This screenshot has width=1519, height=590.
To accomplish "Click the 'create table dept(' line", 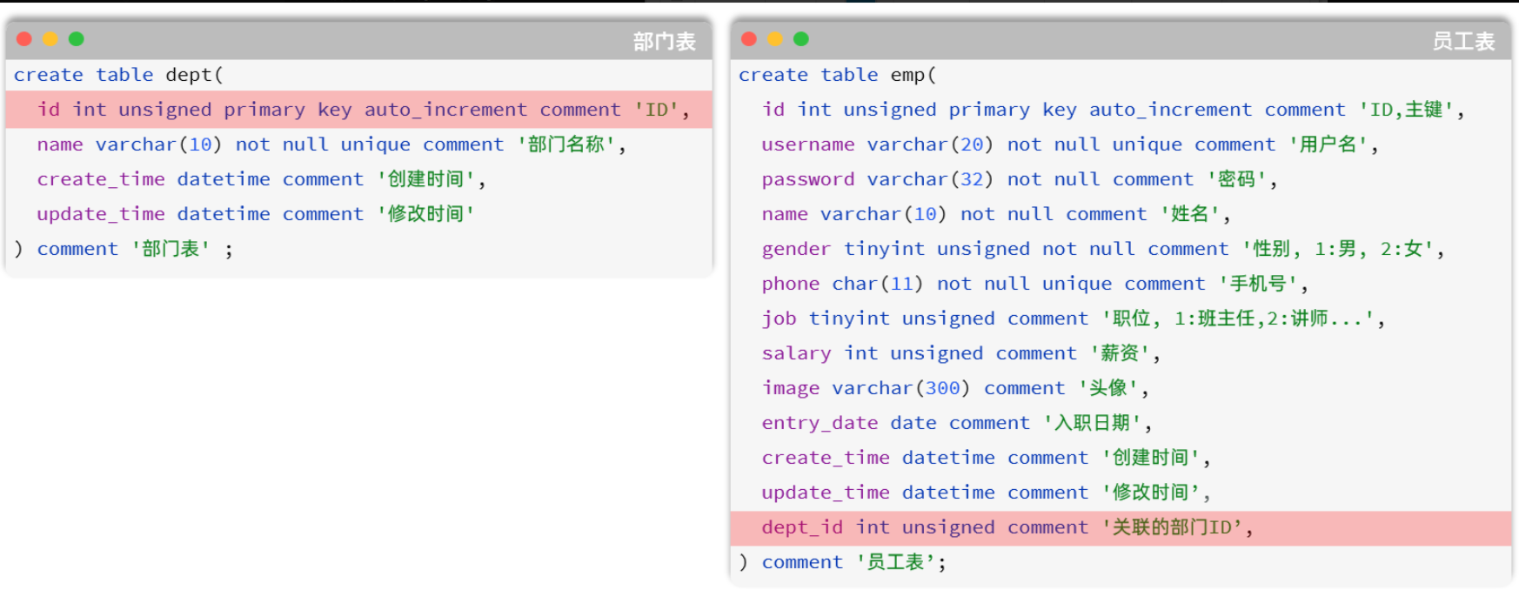I will pyautogui.click(x=118, y=75).
